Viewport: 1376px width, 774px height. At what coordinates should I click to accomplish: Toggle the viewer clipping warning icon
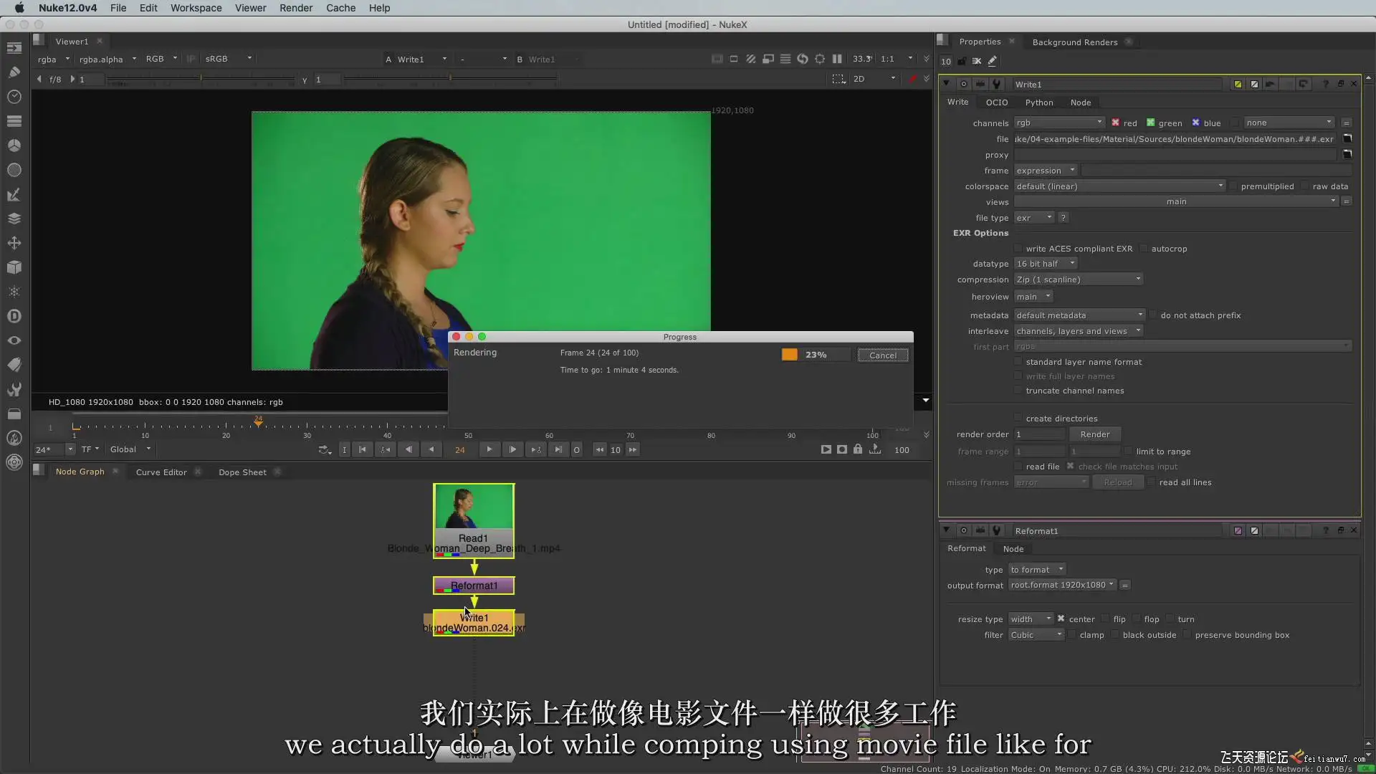(717, 59)
